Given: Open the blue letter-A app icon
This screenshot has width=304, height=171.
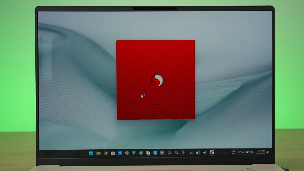Looking at the screenshot, I should click(x=155, y=153).
